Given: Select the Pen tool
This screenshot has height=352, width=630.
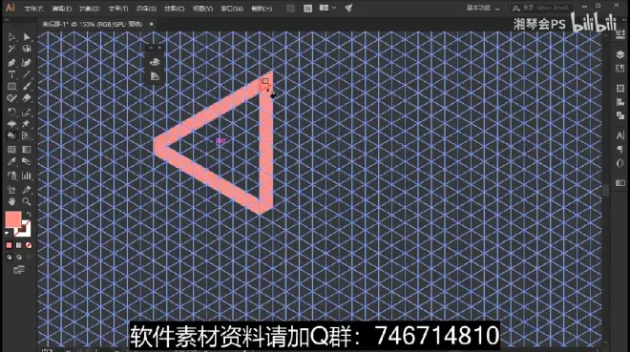Looking at the screenshot, I should 11,63.
